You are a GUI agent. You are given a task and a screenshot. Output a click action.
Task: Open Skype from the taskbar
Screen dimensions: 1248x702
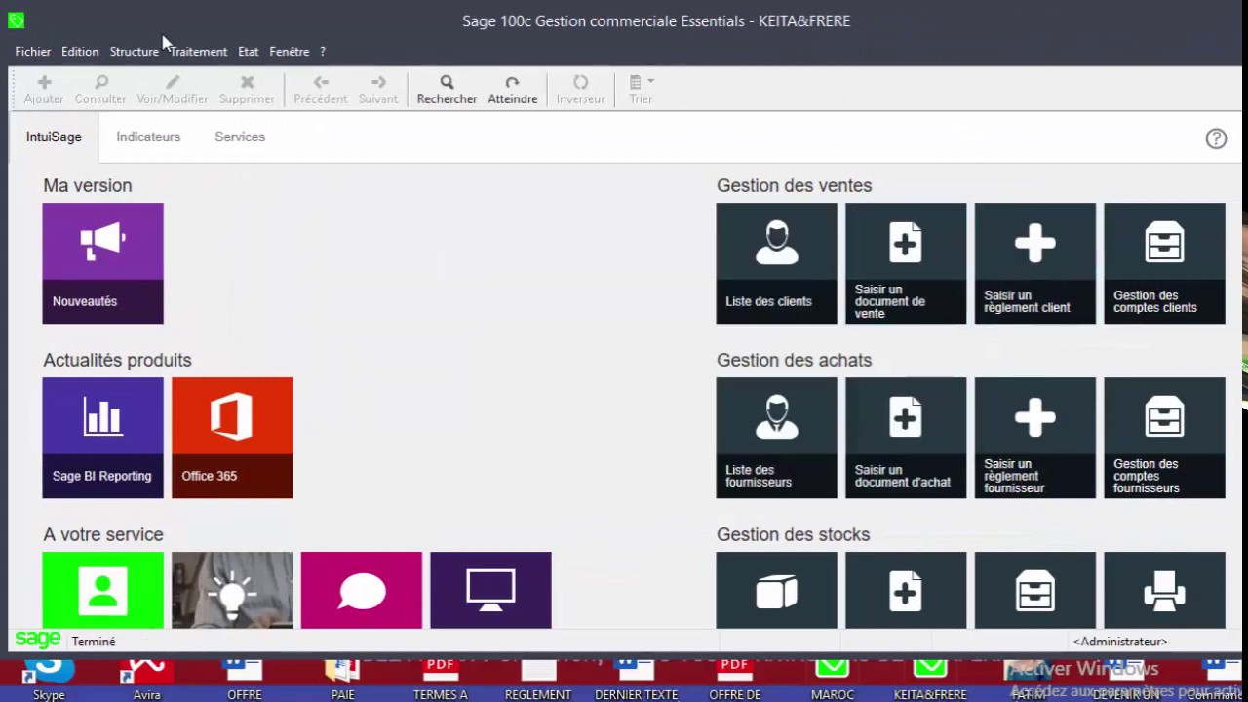[x=49, y=680]
